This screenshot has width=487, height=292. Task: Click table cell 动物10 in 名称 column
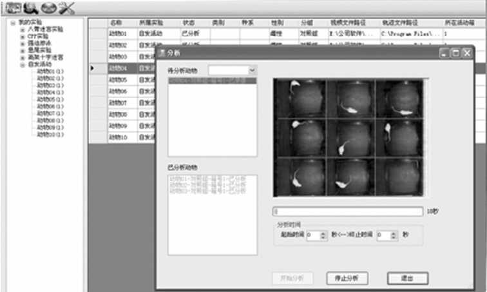click(x=122, y=137)
